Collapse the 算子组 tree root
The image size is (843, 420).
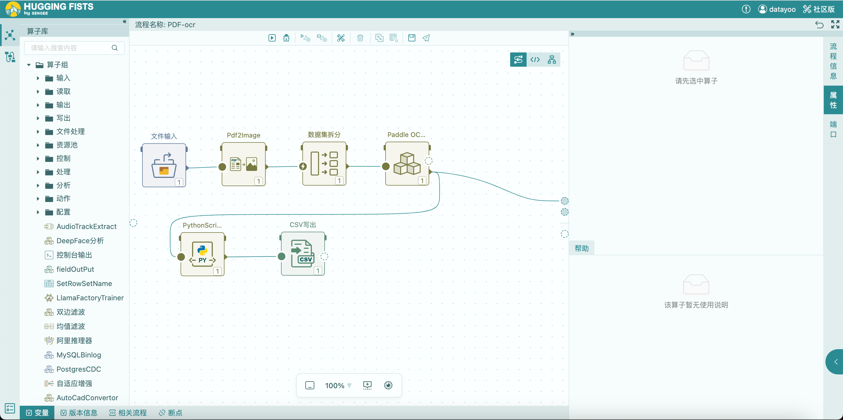[x=29, y=65]
